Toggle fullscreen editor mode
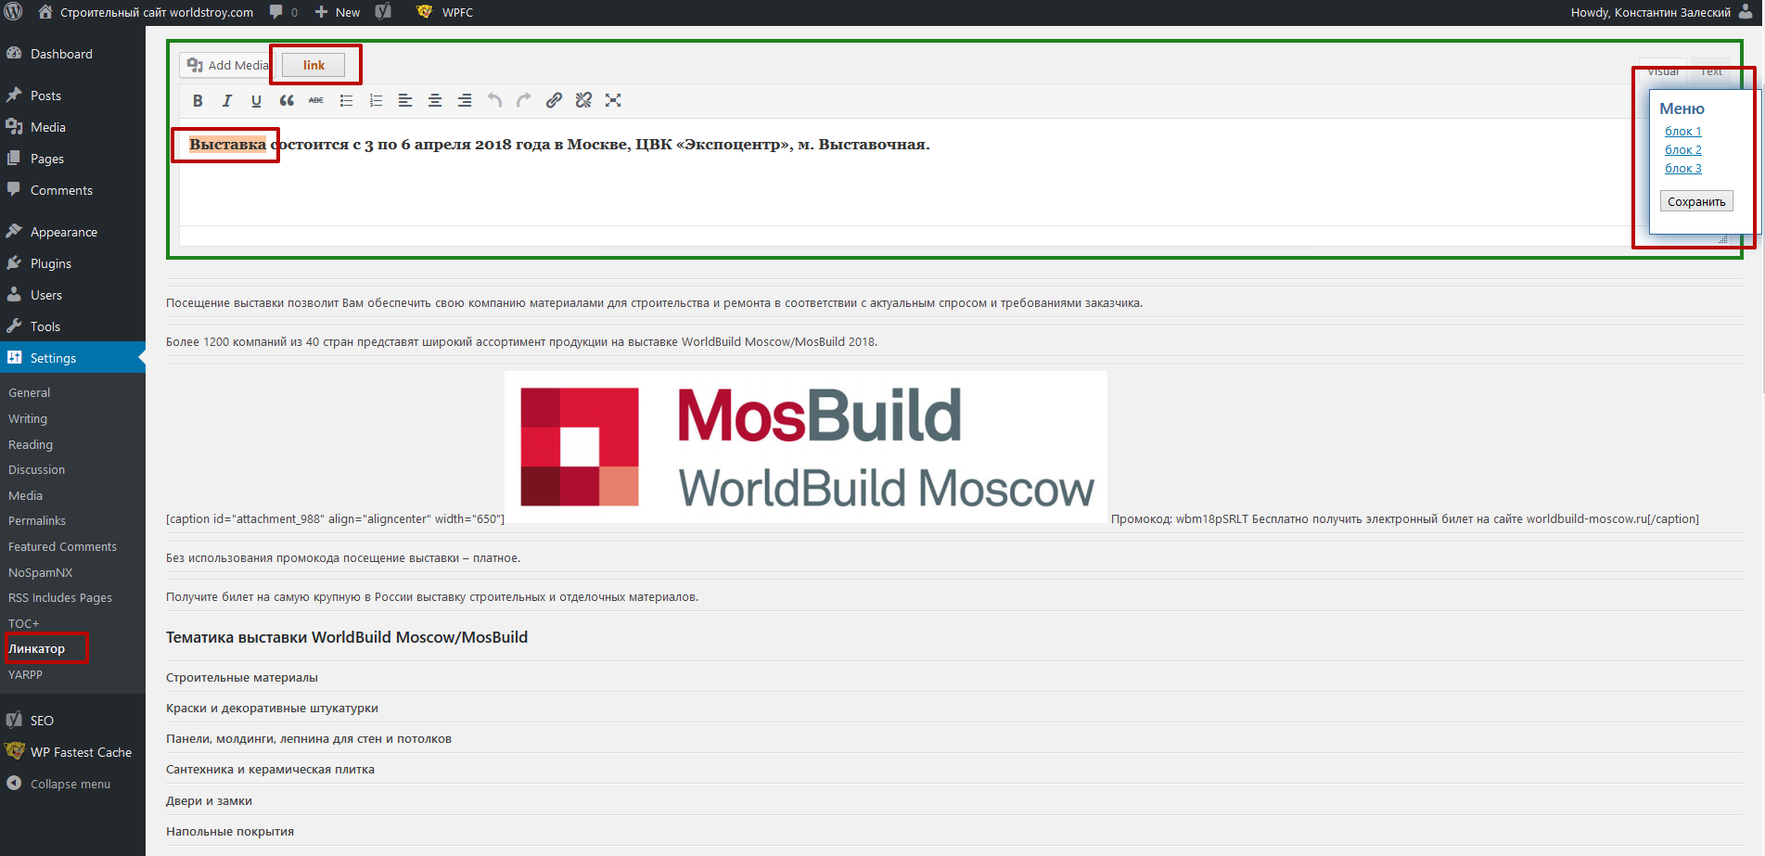 613,100
